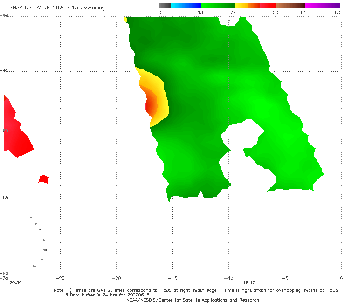Click the title 'SMAP NRT Winds 20200615 ascending'
This screenshot has height=303, width=345.
coord(57,8)
